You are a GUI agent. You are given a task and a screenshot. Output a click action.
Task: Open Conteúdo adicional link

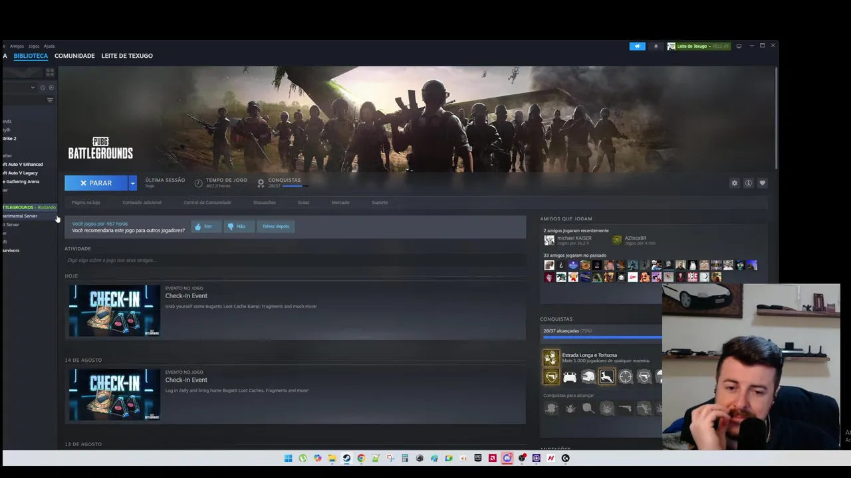(x=142, y=202)
